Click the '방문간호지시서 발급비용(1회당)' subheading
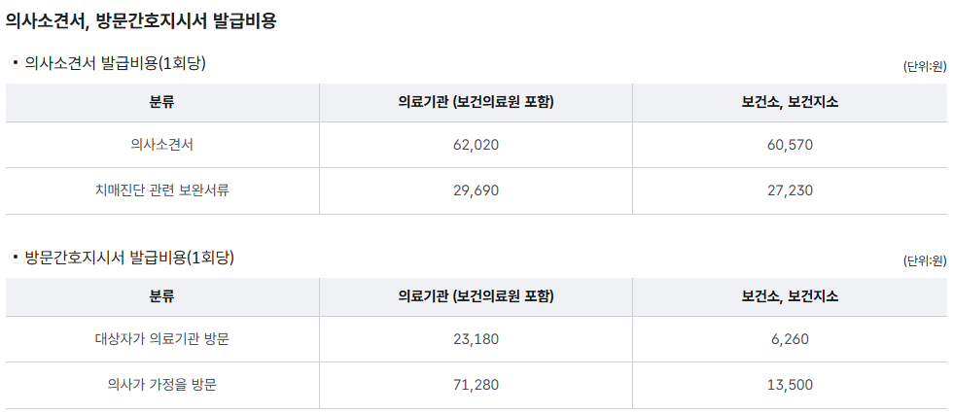 tap(129, 258)
